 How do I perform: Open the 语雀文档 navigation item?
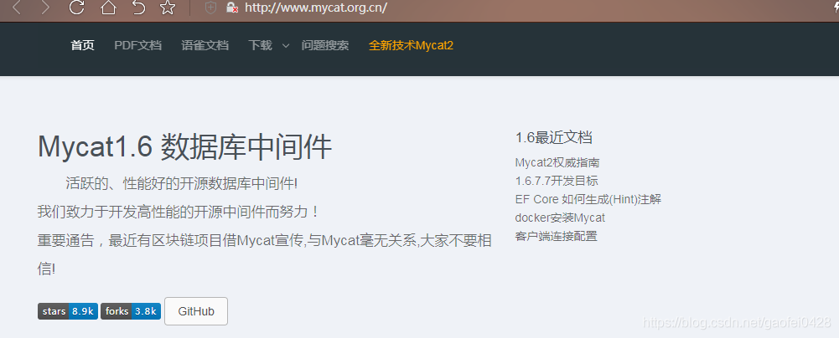click(x=205, y=45)
